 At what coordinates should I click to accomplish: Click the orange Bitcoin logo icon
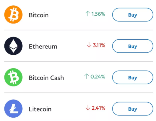(14, 15)
